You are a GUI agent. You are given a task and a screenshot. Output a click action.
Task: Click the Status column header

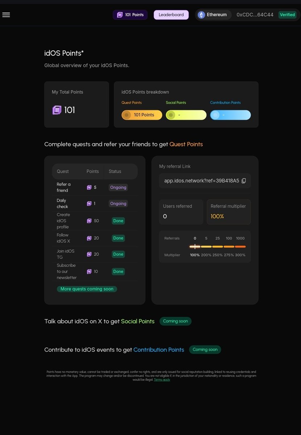[x=115, y=171]
